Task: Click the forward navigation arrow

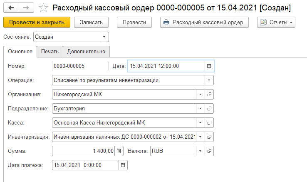Action: point(26,8)
